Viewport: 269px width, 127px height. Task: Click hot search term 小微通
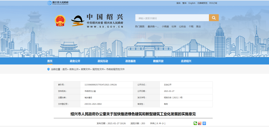point(165,27)
